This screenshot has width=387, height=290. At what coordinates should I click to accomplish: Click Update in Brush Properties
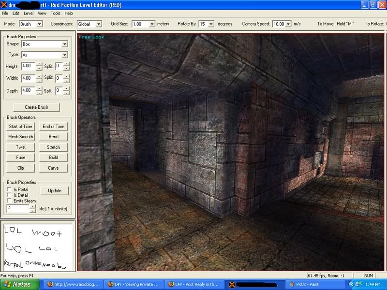[x=55, y=191]
